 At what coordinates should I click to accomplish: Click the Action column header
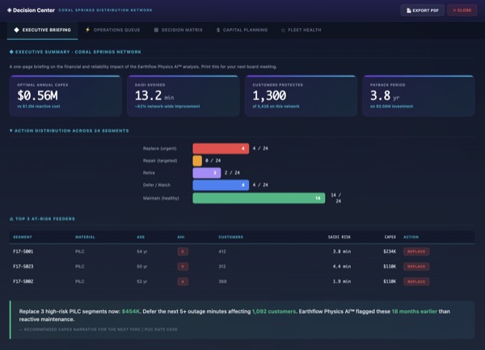411,237
